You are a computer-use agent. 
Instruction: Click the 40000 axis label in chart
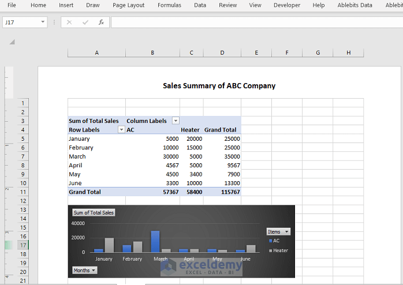[x=78, y=223]
